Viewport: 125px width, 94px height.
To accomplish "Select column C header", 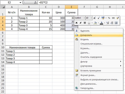I will tap(46, 7).
